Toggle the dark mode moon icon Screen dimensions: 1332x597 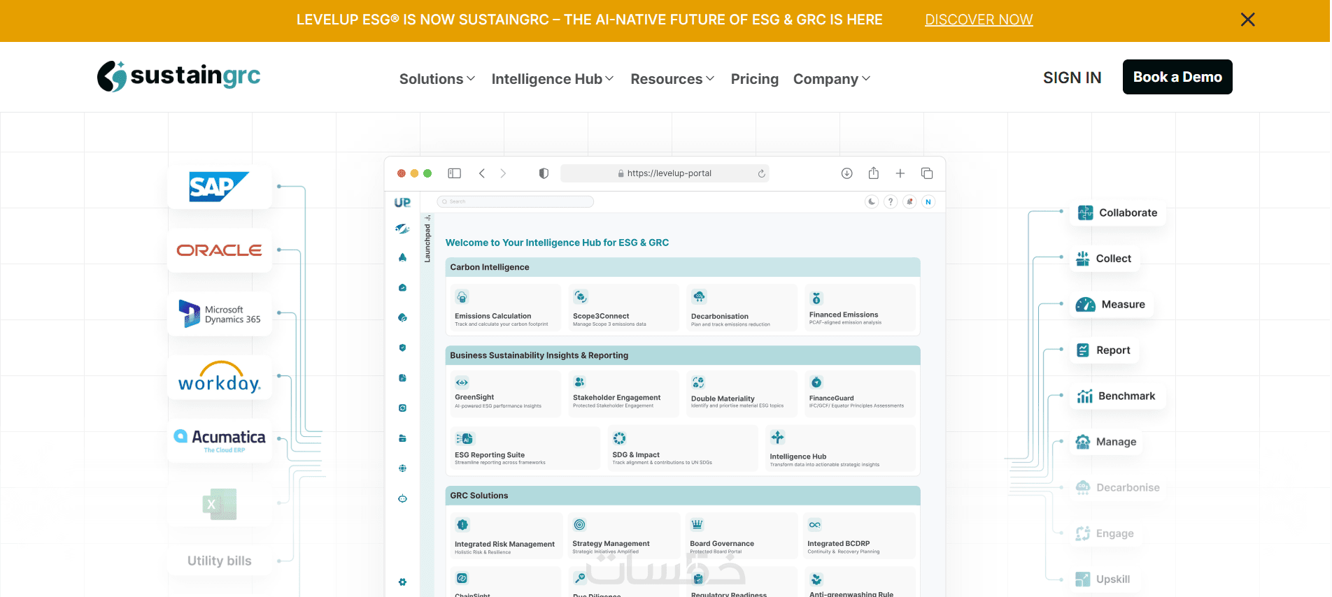[871, 202]
